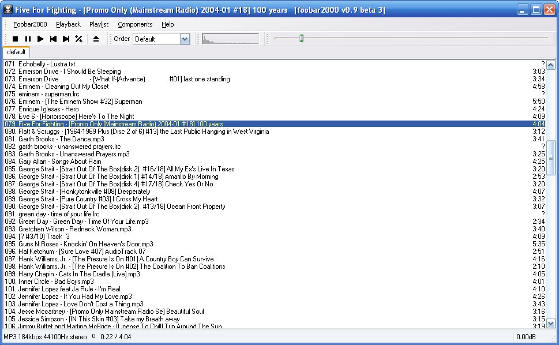Select track 072 Emerson Drive - I Should Be Sleeping
The height and width of the screenshot is (345, 559).
274,72
